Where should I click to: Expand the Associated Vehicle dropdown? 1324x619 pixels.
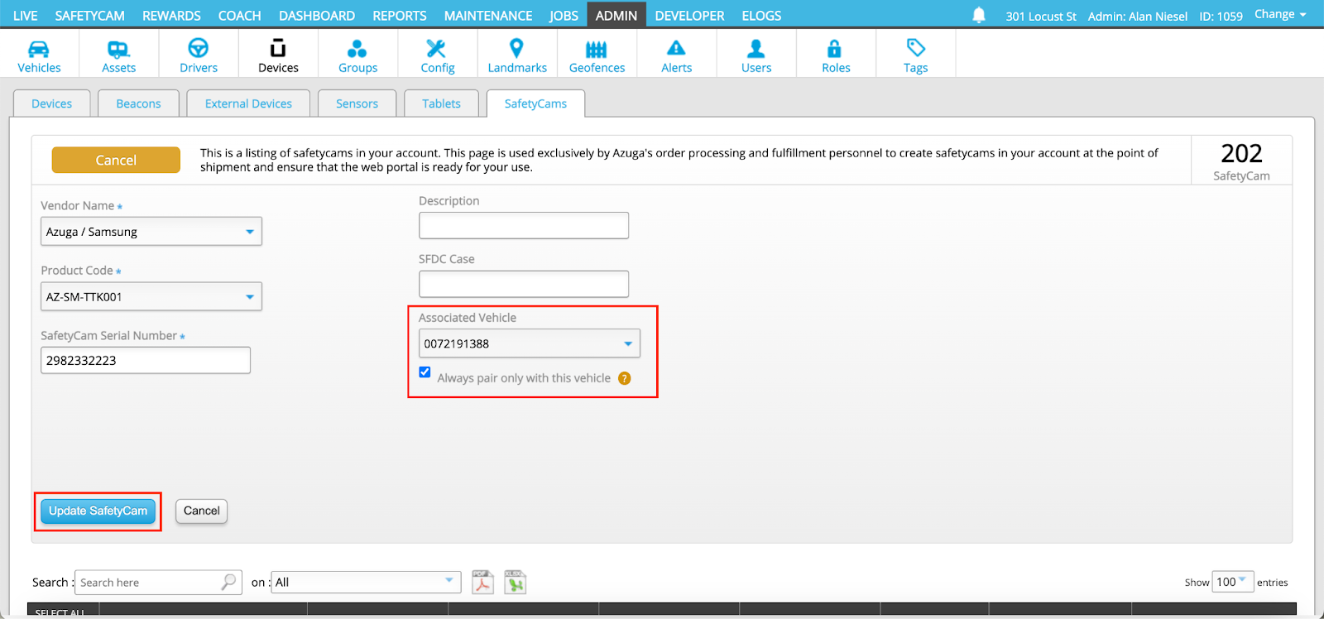530,343
